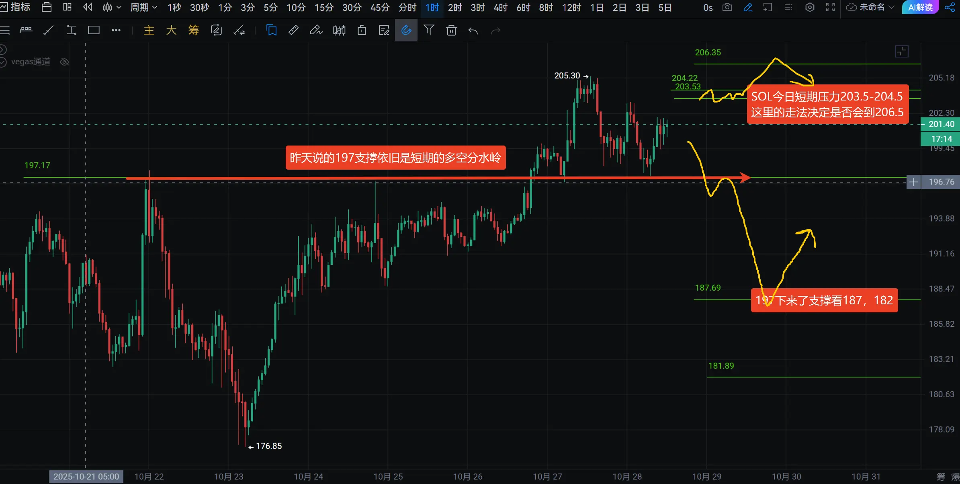Select the 15分 timeframe tab

coord(324,7)
